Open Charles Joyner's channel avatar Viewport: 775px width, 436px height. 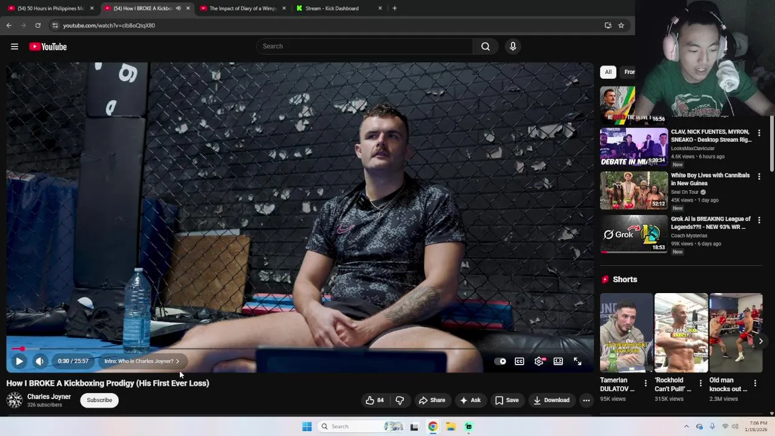click(x=15, y=400)
